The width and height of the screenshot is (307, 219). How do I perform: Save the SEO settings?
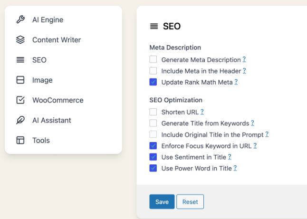pyautogui.click(x=162, y=201)
